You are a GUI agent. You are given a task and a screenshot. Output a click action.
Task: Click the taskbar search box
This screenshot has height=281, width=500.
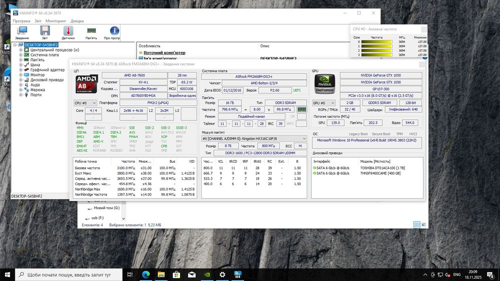click(68, 275)
